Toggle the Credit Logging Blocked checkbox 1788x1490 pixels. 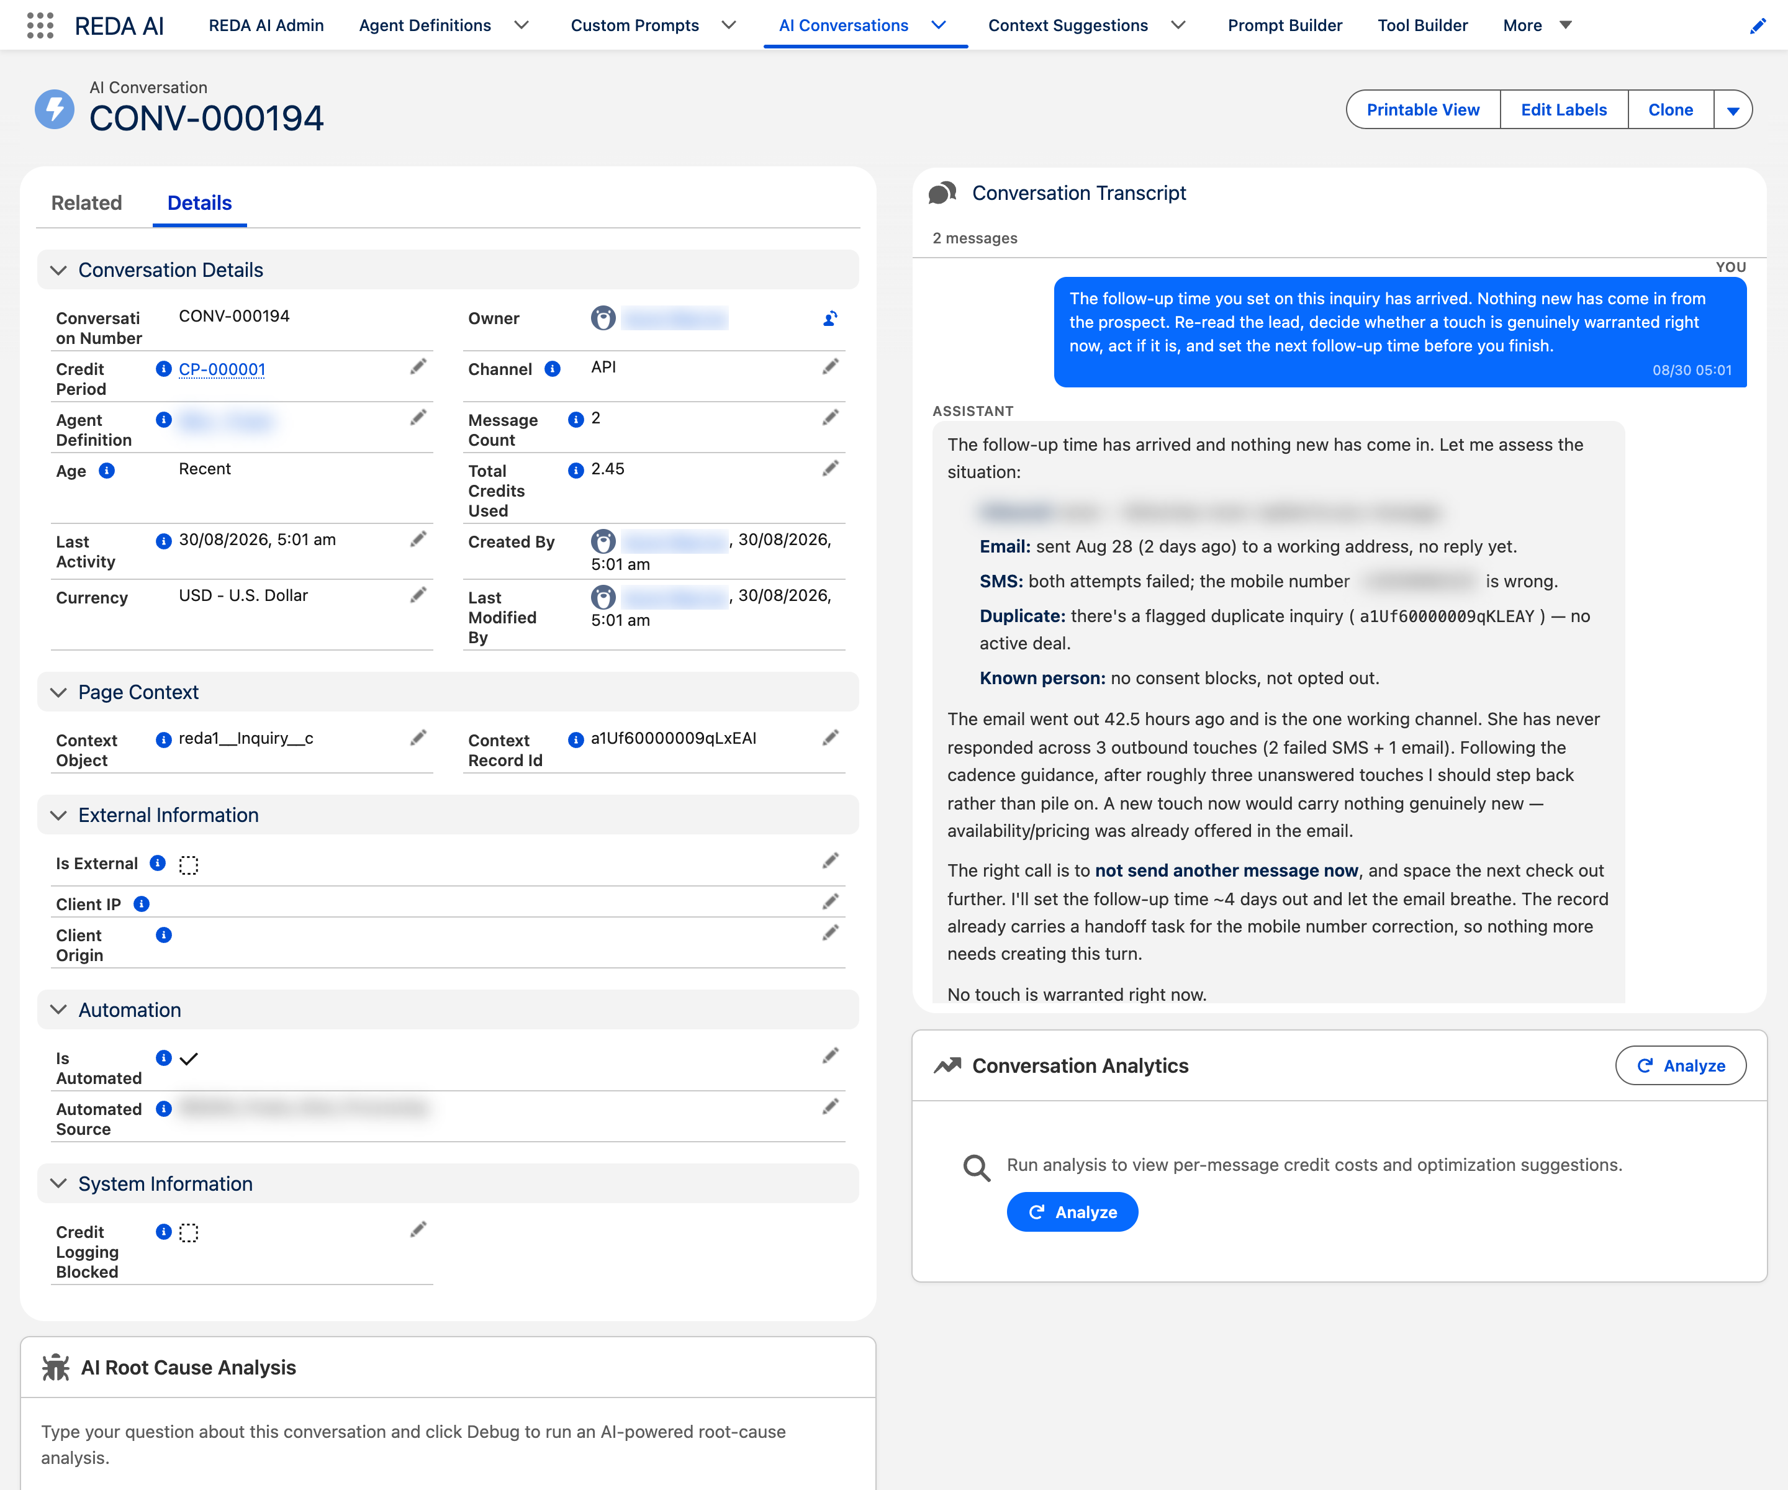[x=189, y=1233]
